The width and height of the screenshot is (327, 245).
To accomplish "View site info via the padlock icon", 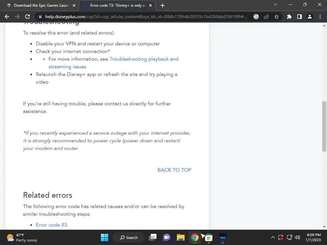I will pyautogui.click(x=40, y=17).
